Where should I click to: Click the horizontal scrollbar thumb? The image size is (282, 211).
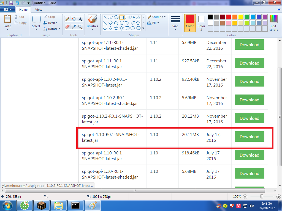[135, 190]
